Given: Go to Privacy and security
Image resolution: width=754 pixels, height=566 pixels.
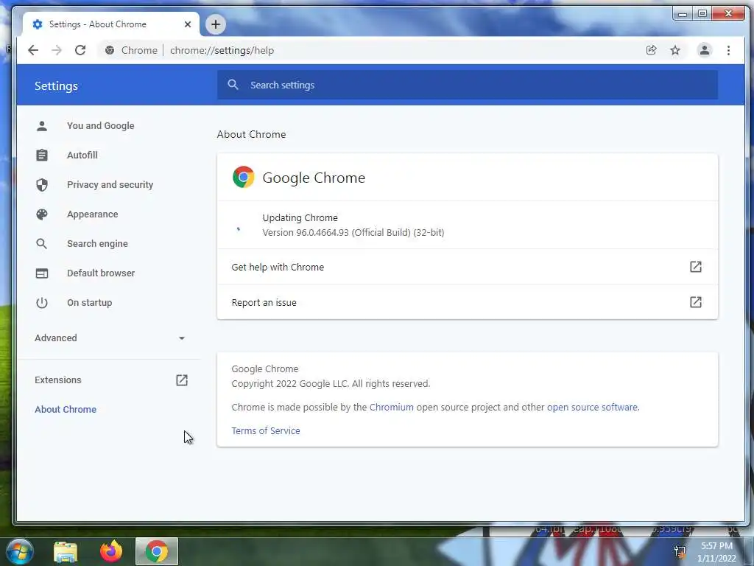Looking at the screenshot, I should [110, 185].
